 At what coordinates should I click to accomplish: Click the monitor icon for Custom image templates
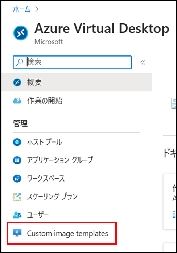click(17, 233)
